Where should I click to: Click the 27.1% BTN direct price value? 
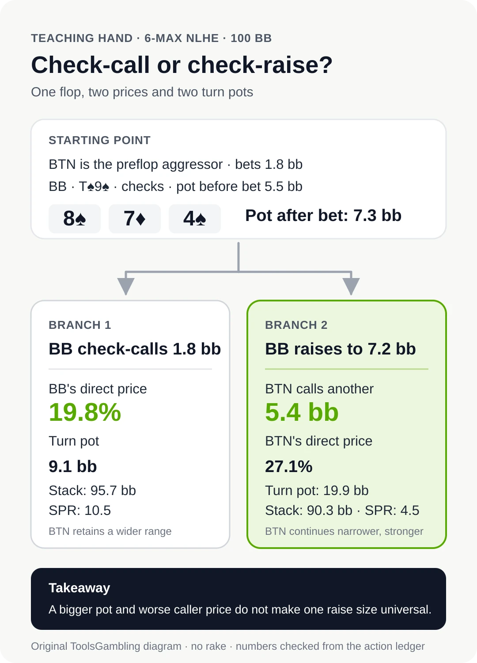289,466
